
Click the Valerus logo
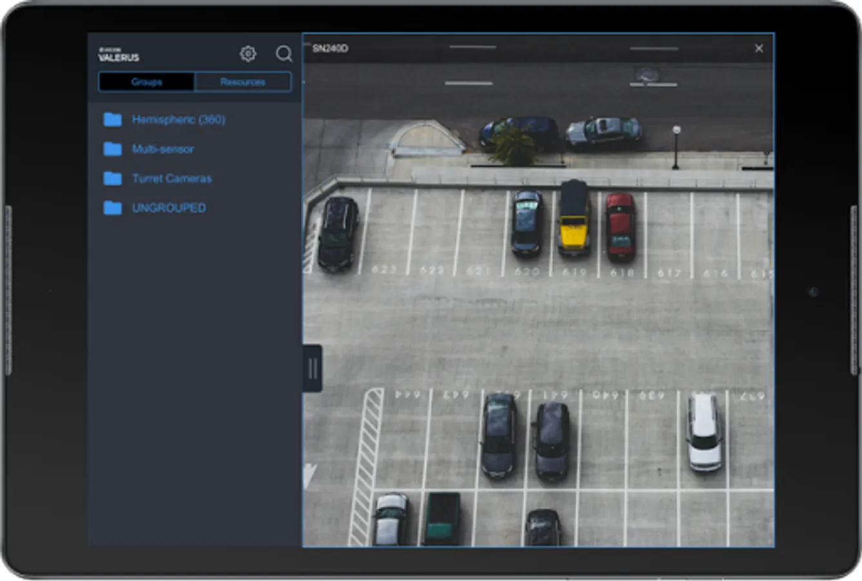coord(119,55)
